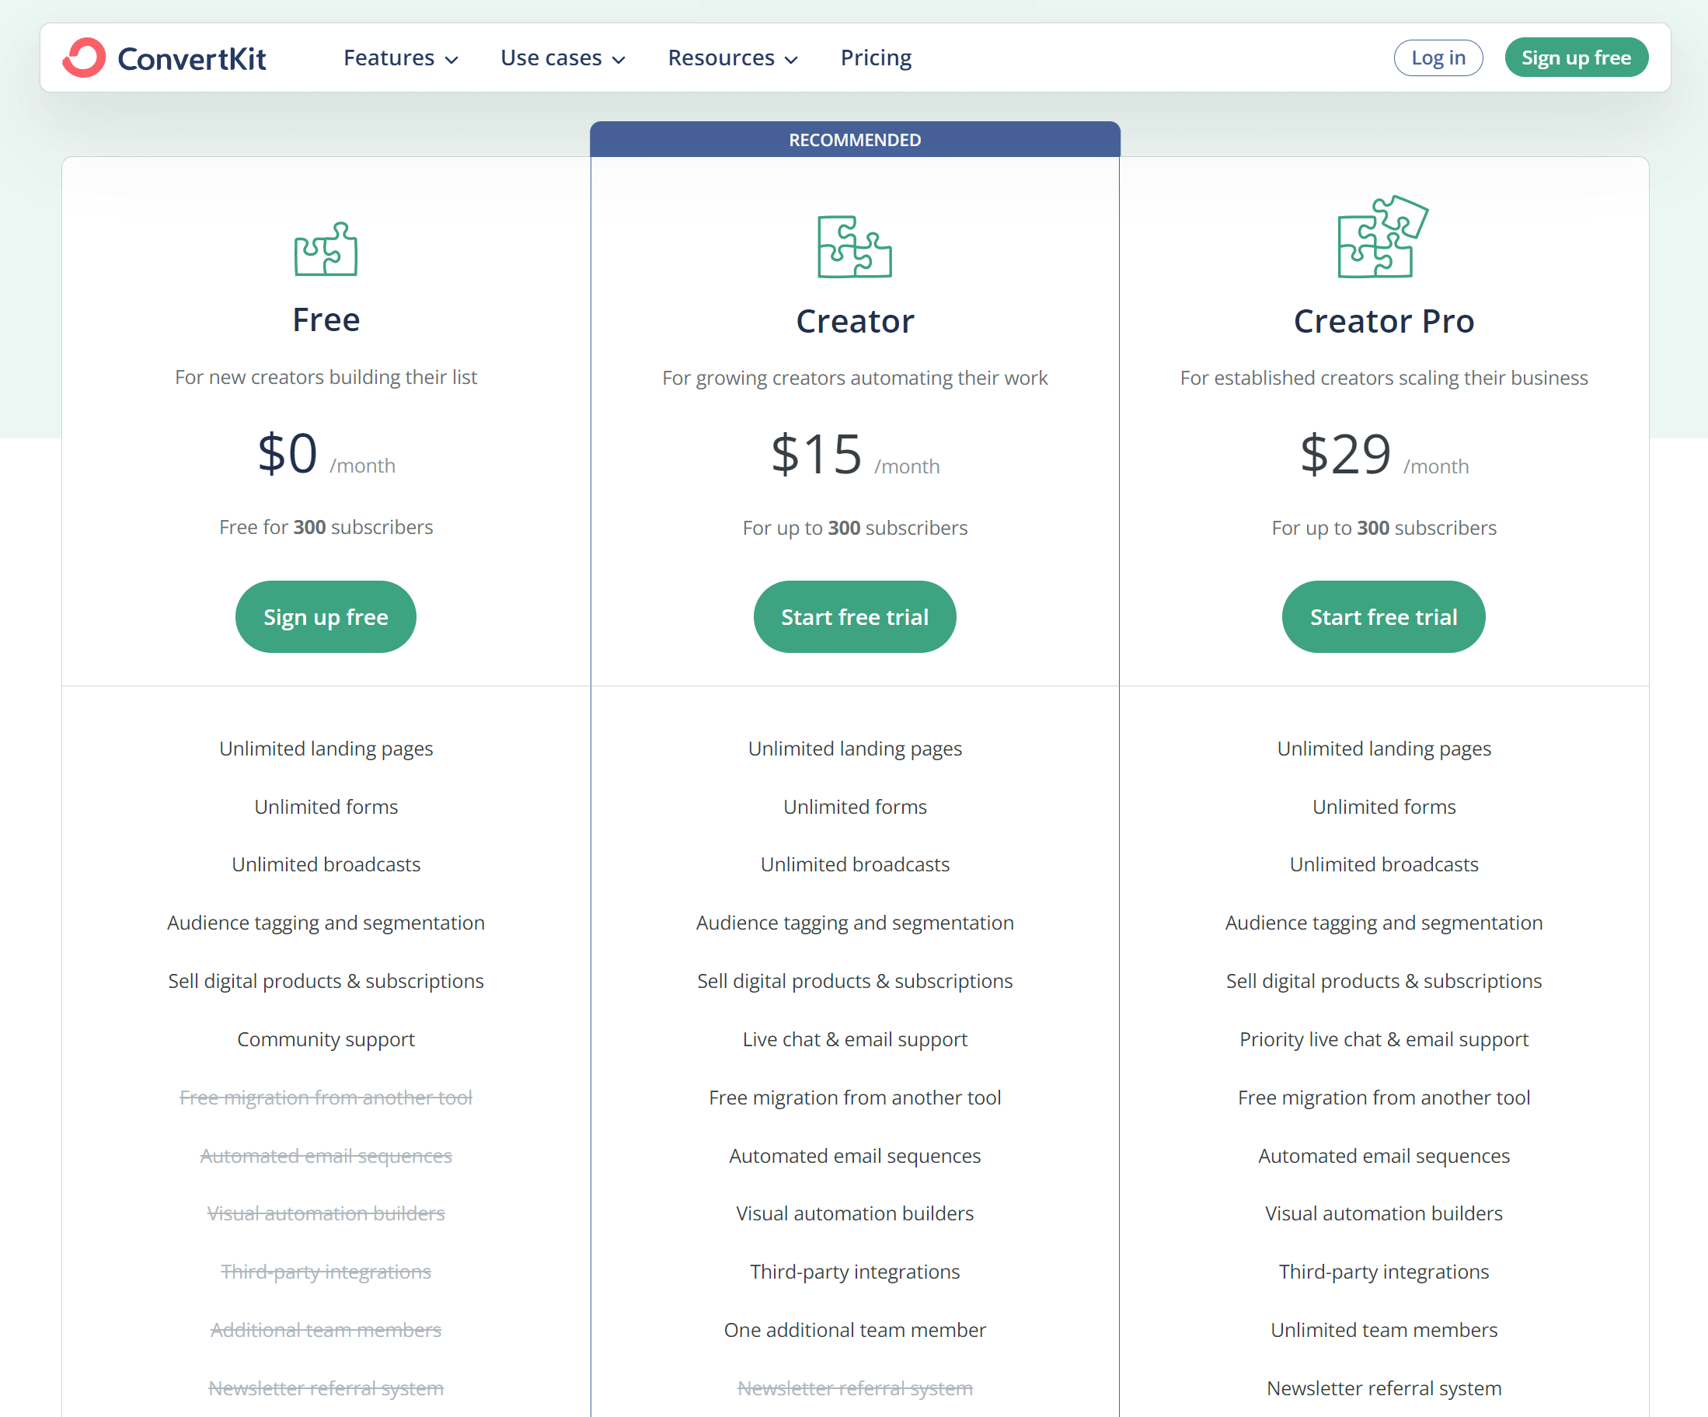Open the Pricing page link
Image resolution: width=1708 pixels, height=1417 pixels.
(x=876, y=58)
